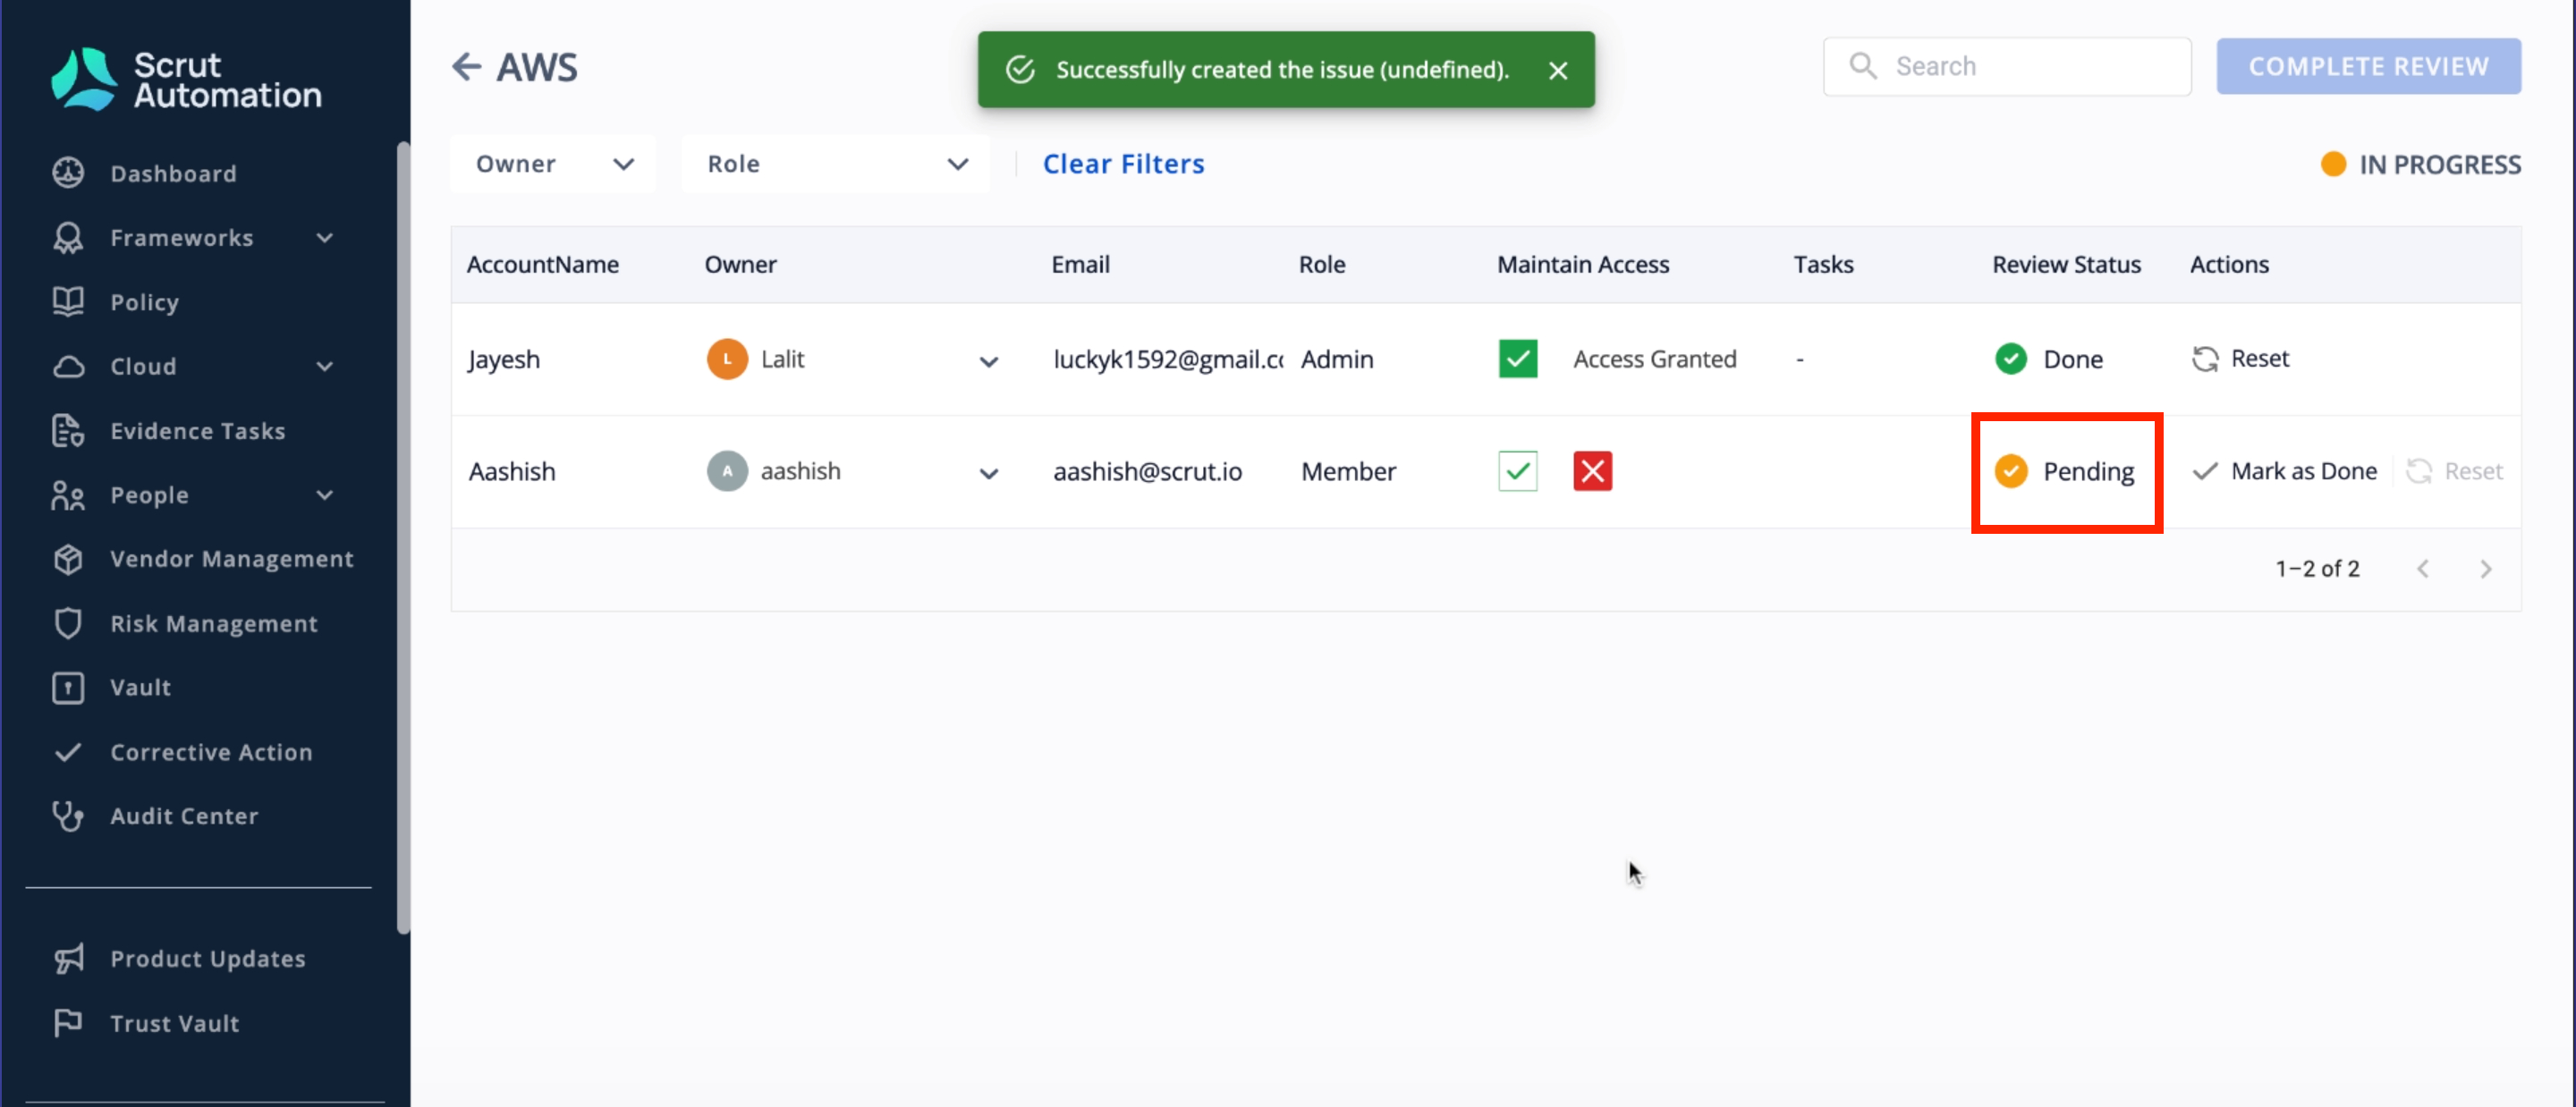Click the Access Granted text
The width and height of the screenshot is (2576, 1107).
click(x=1654, y=359)
